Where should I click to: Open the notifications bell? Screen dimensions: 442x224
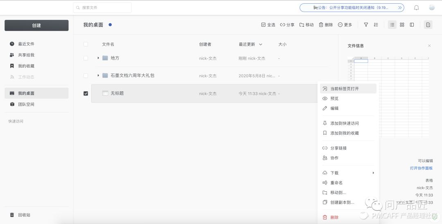pos(416,8)
